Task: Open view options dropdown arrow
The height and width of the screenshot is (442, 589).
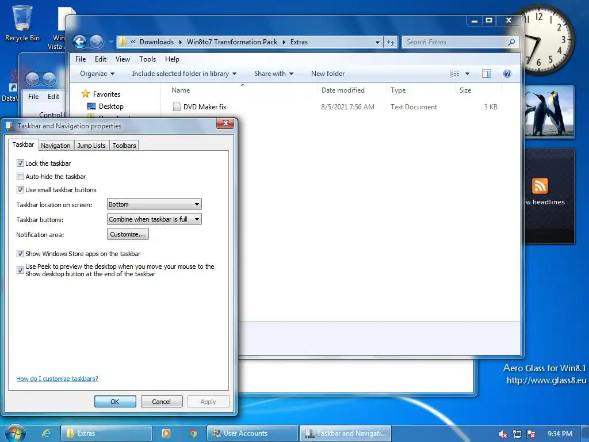Action: (467, 74)
